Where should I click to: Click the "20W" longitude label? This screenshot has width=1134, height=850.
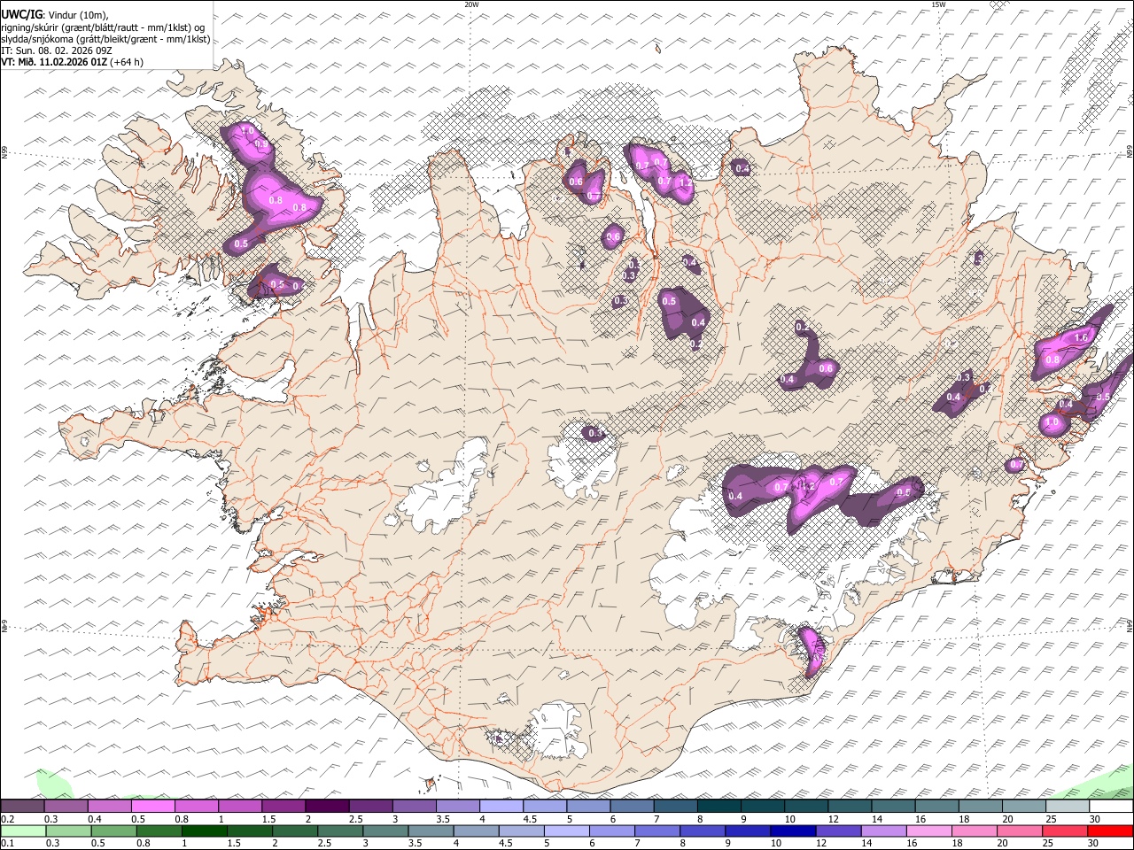pos(471,4)
